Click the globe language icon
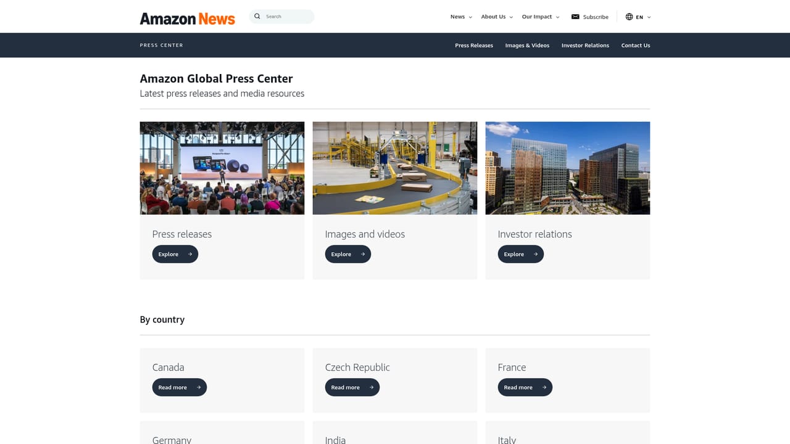The width and height of the screenshot is (790, 444). (x=630, y=17)
